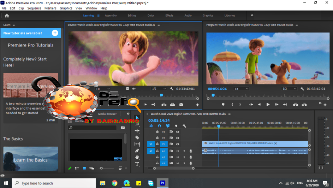
Task: Play the Program monitor
Action: pyautogui.click(x=268, y=104)
